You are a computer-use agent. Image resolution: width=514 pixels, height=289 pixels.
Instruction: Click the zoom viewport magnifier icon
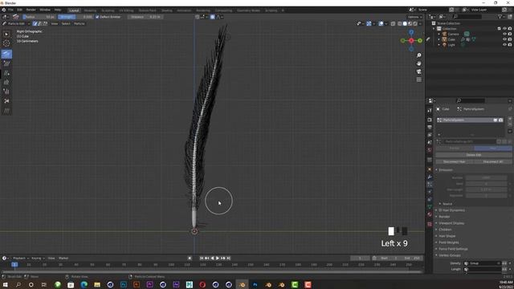coord(419,55)
